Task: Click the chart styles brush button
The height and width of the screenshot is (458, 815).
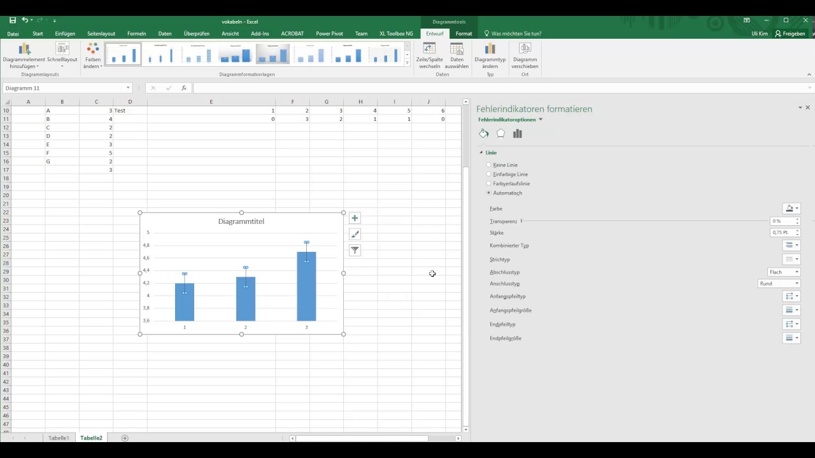Action: click(x=355, y=234)
